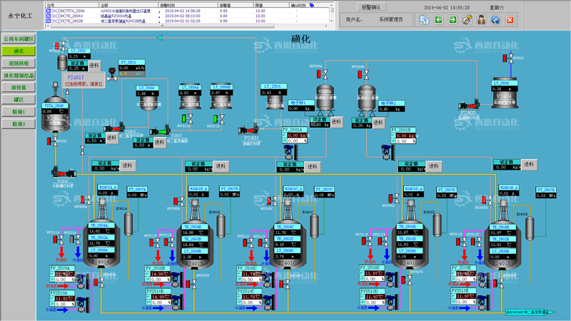571x321 pixels.
Task: Click the FV_2501B control valve icon
Action: (x=388, y=153)
